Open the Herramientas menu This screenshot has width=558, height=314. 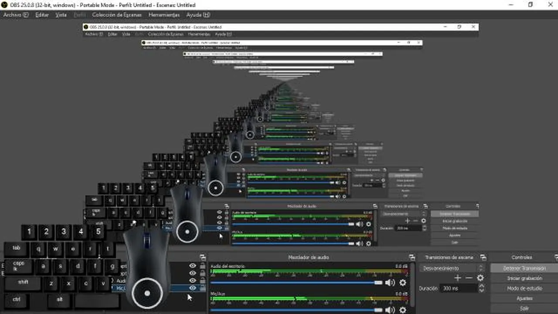tap(164, 15)
